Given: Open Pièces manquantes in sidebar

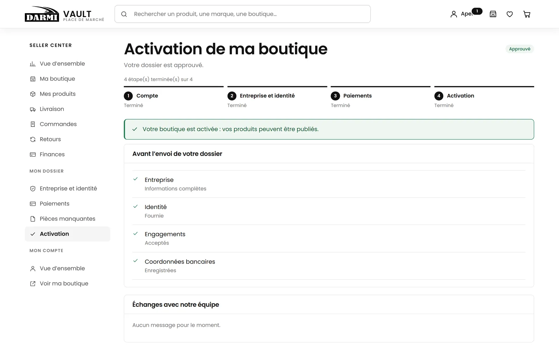Looking at the screenshot, I should pos(67,219).
